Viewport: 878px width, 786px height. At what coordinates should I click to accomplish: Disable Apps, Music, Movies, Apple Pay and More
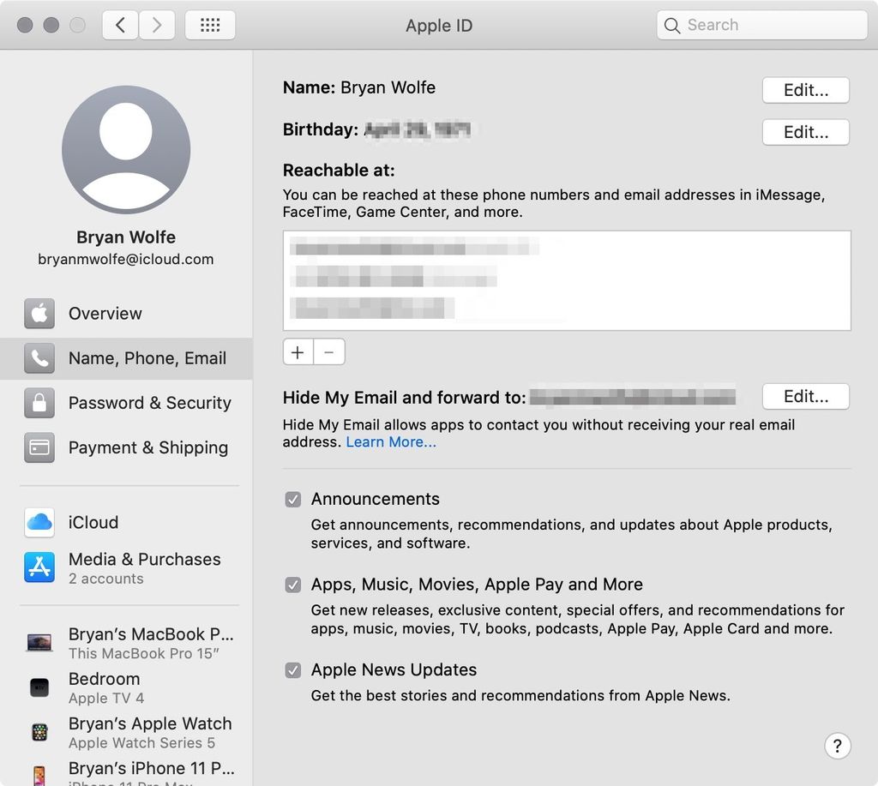pyautogui.click(x=292, y=585)
